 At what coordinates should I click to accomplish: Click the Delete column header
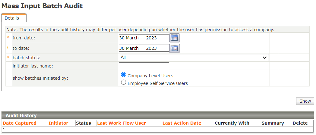point(300,123)
